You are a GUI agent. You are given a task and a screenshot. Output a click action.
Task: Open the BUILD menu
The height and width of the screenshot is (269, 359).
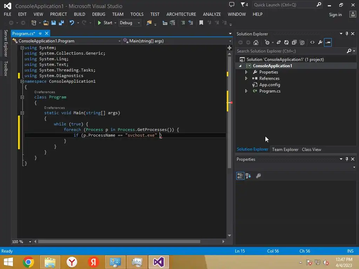(x=80, y=14)
